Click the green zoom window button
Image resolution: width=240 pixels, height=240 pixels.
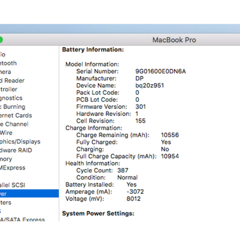[x=1, y=40]
